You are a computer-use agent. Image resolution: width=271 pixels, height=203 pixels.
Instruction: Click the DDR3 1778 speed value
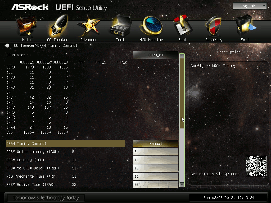(x=30, y=67)
